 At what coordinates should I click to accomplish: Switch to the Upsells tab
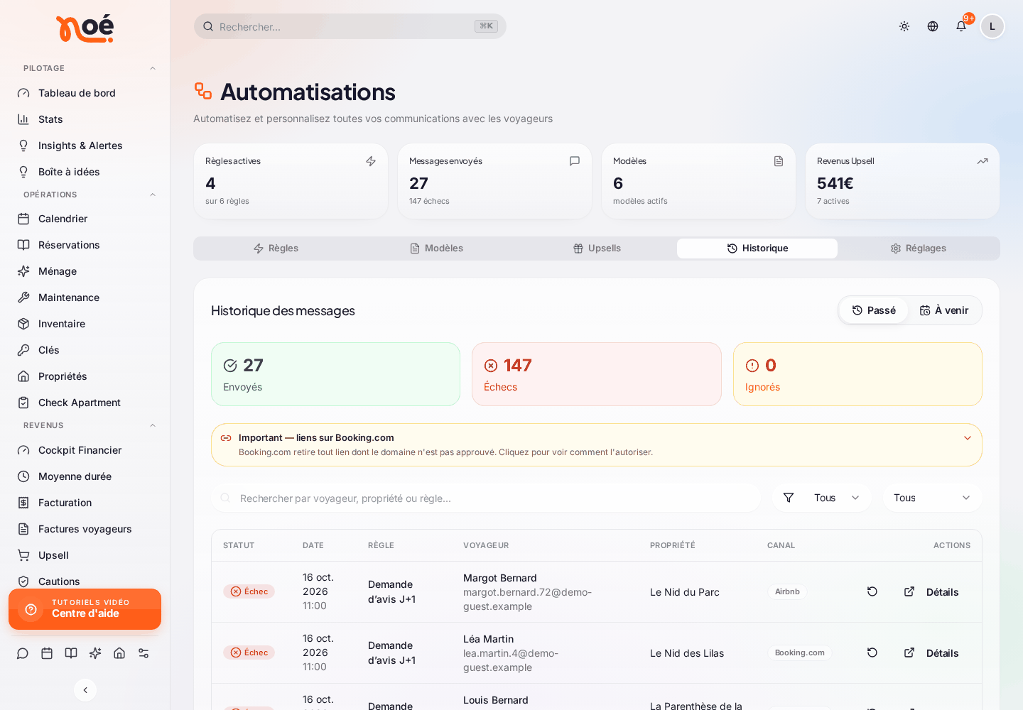click(597, 248)
